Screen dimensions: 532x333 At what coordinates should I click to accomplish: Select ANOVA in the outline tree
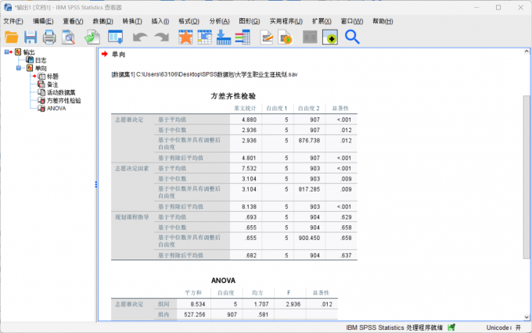tap(56, 109)
